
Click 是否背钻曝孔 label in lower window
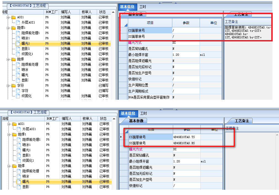139,156
